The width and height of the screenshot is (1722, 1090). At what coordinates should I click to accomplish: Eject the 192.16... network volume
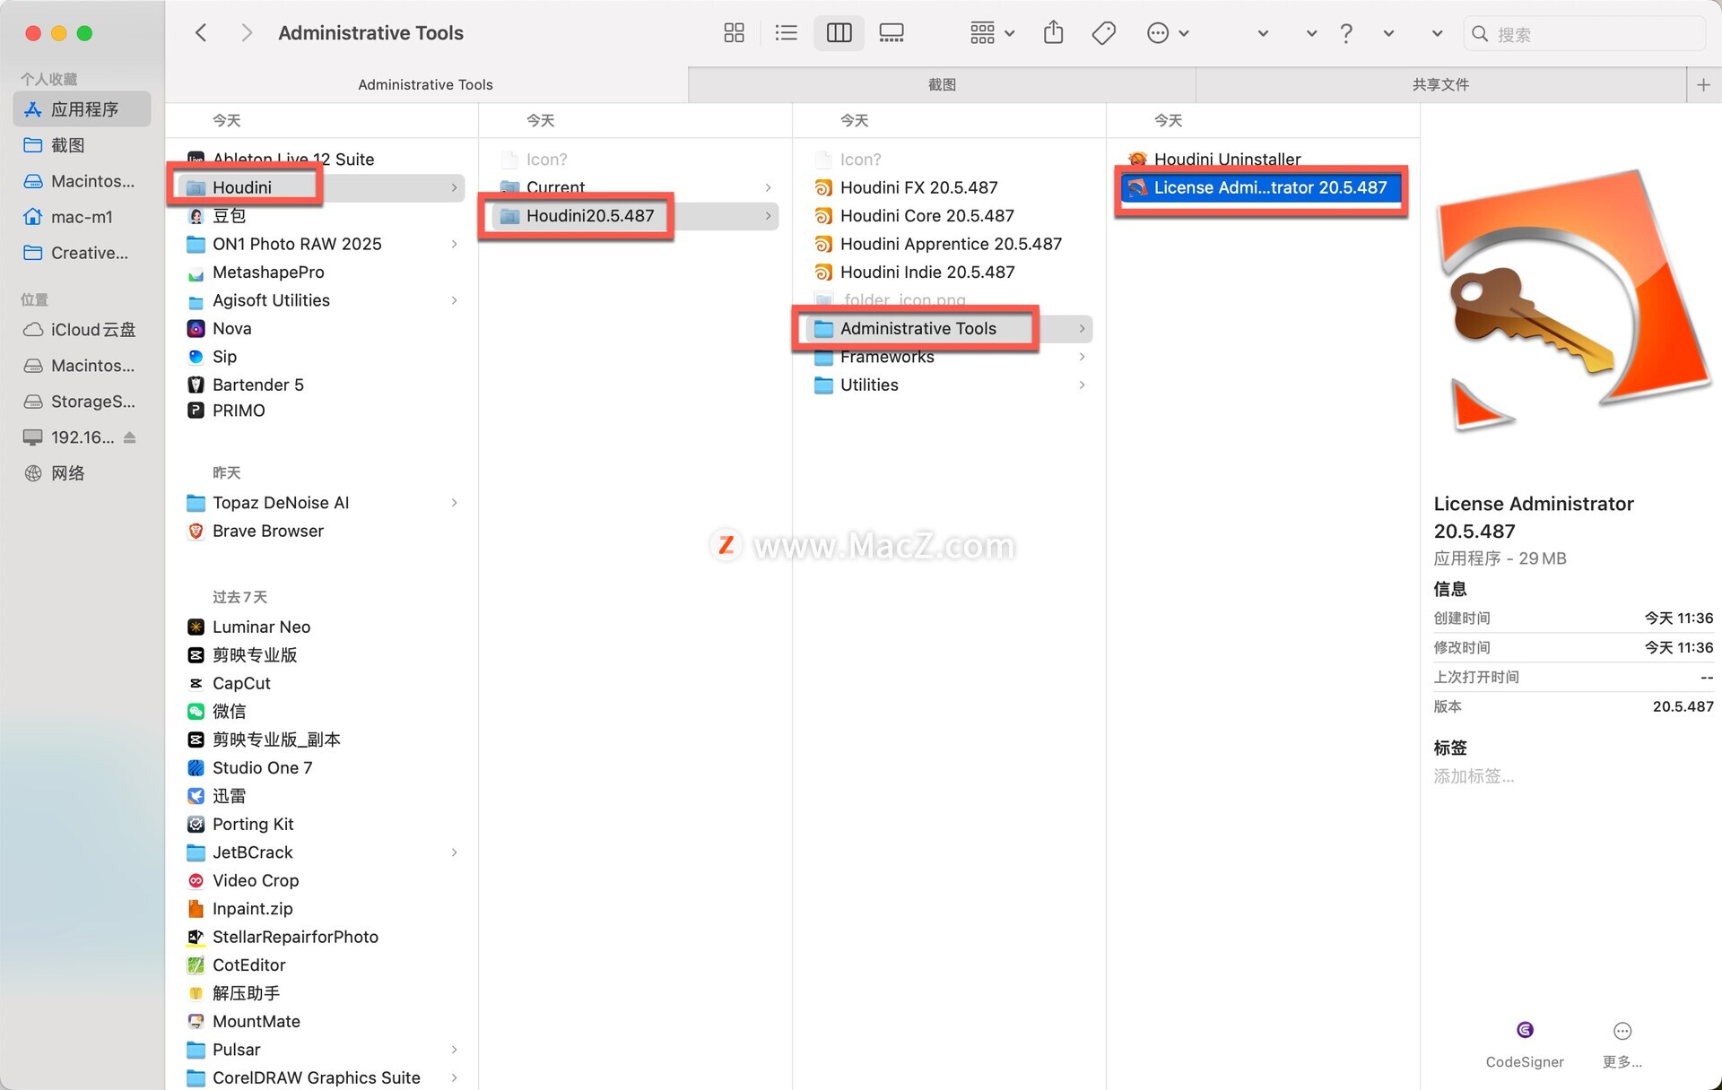pyautogui.click(x=130, y=437)
